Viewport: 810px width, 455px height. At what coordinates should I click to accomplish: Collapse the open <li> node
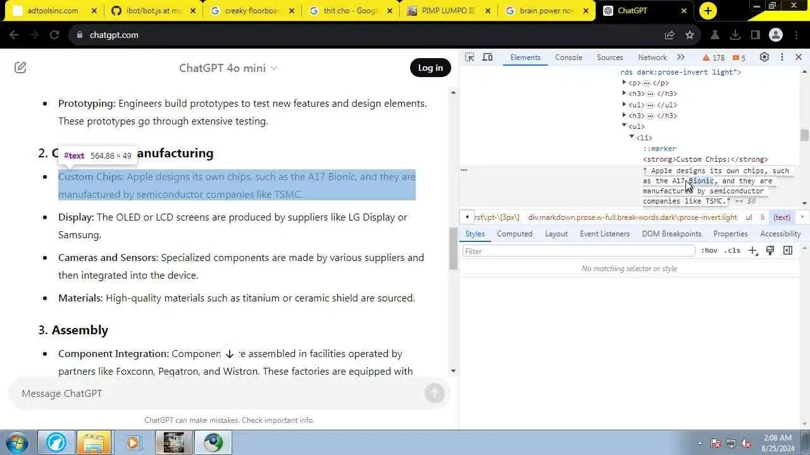coord(632,136)
